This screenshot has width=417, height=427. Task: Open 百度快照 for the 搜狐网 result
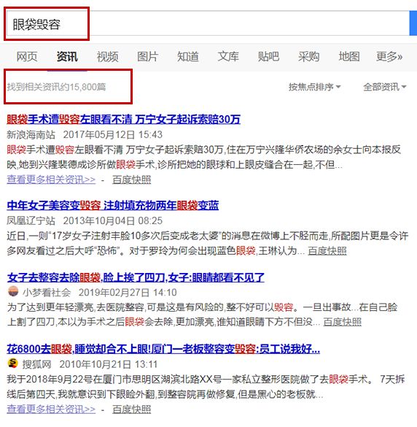132,409
